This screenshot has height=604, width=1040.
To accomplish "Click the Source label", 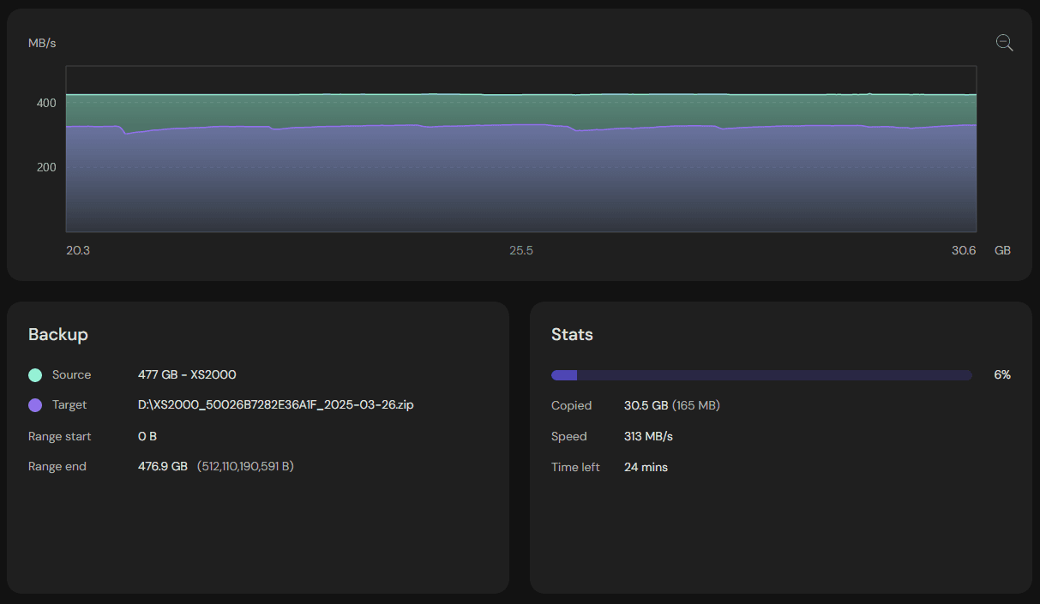I will 71,375.
